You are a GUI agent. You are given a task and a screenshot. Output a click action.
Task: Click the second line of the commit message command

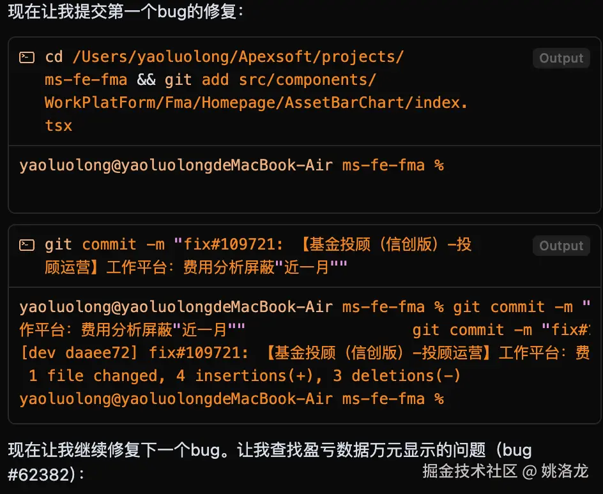tap(195, 267)
